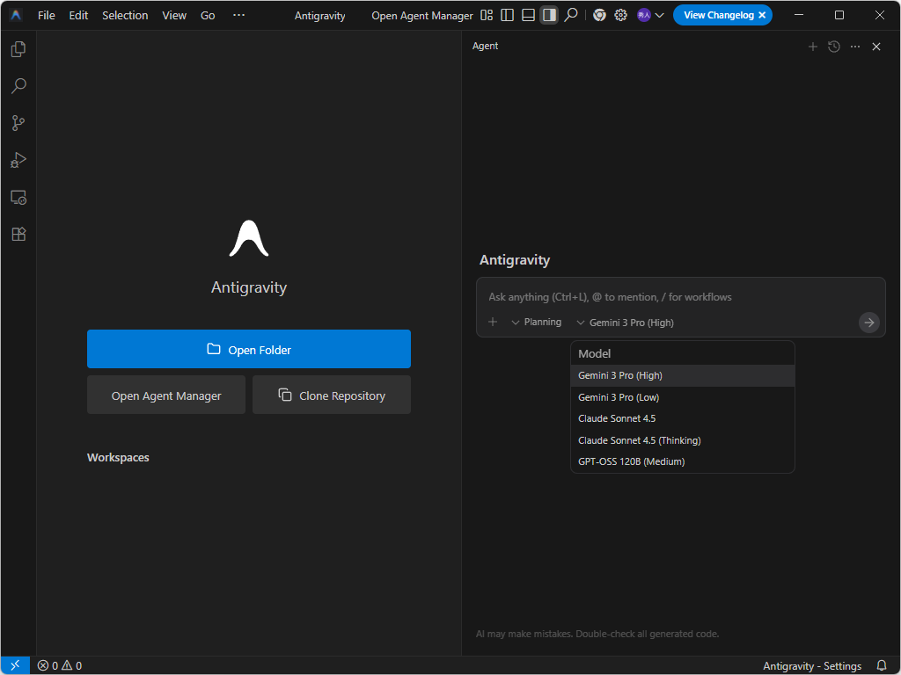Viewport: 901px width, 675px height.
Task: Toggle the primary sidebar layout button
Action: pyautogui.click(x=506, y=15)
